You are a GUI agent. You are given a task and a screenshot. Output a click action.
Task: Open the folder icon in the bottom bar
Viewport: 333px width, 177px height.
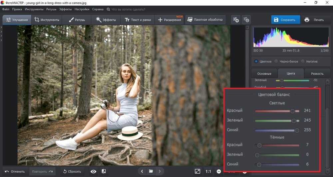[x=151, y=171]
